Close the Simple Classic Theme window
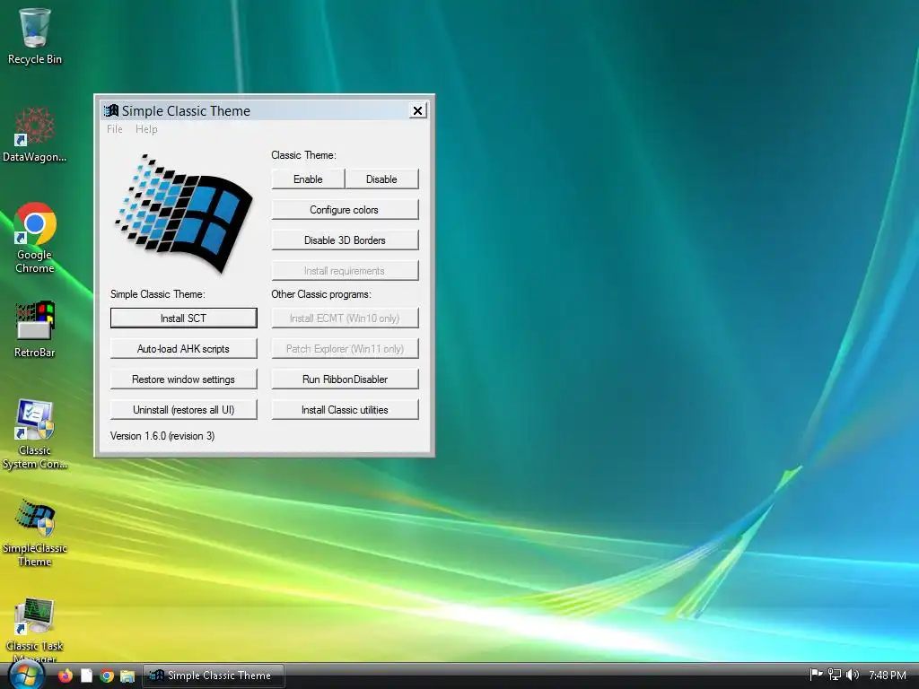This screenshot has width=919, height=689. (x=417, y=110)
